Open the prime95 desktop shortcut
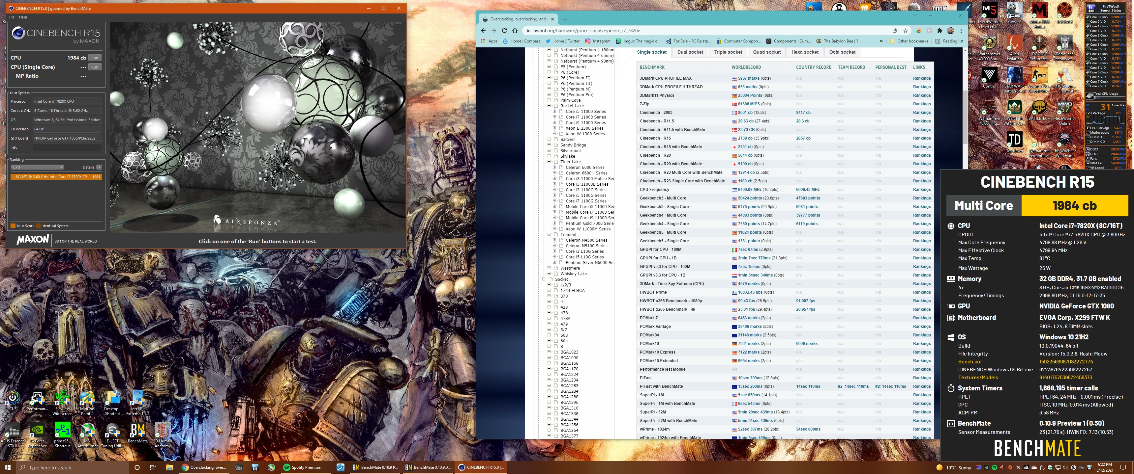This screenshot has height=474, width=1134. (62, 434)
